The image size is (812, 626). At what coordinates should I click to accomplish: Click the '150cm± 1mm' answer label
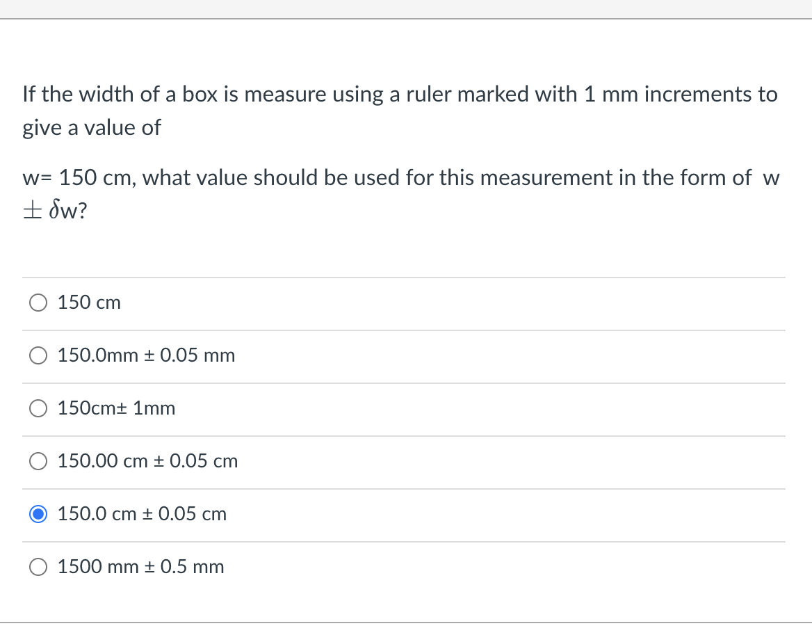[116, 408]
